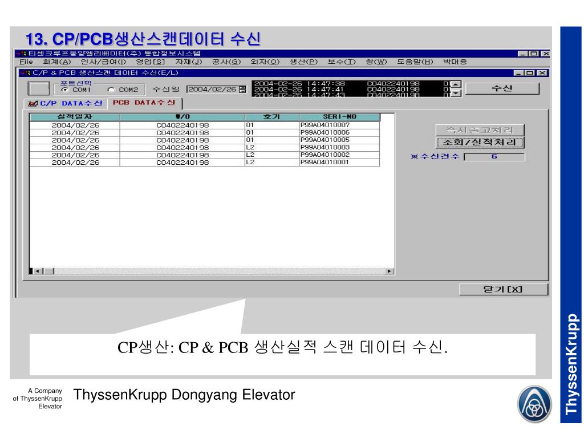584x438 pixels.
Task: Maximize the C/P & PCB inner window
Action: point(530,73)
